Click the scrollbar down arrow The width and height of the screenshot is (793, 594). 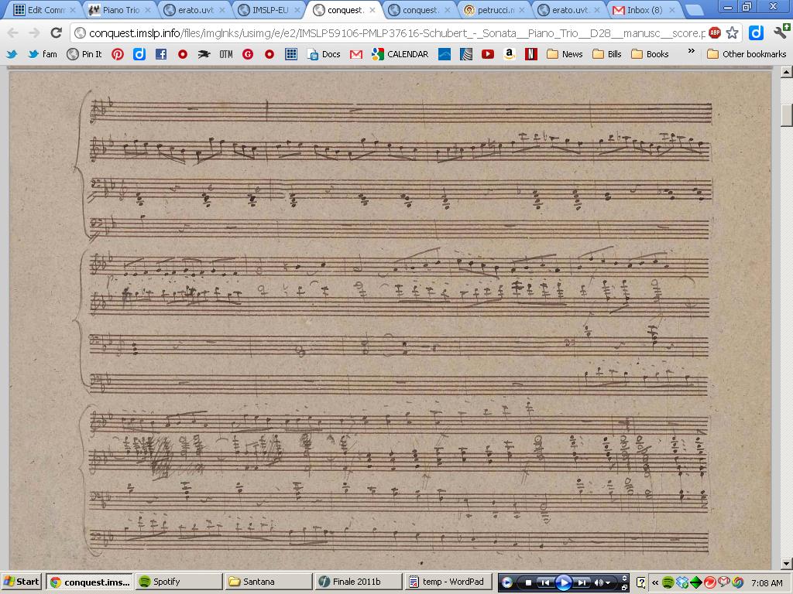787,564
